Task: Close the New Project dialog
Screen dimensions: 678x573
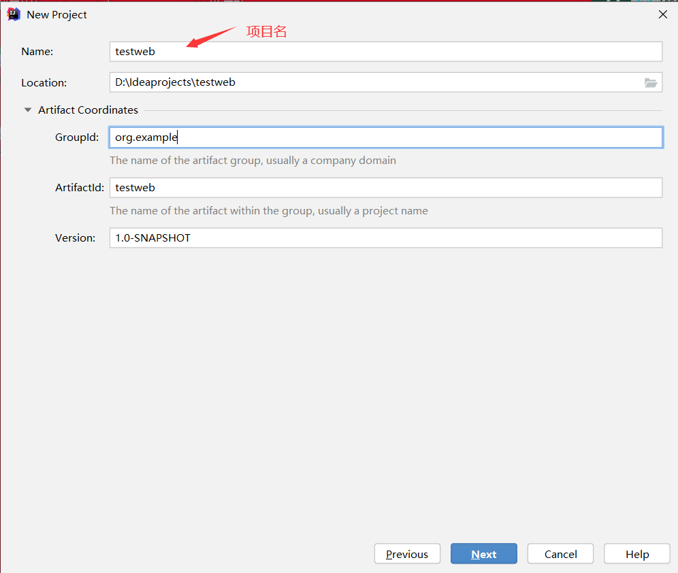Action: [x=662, y=14]
